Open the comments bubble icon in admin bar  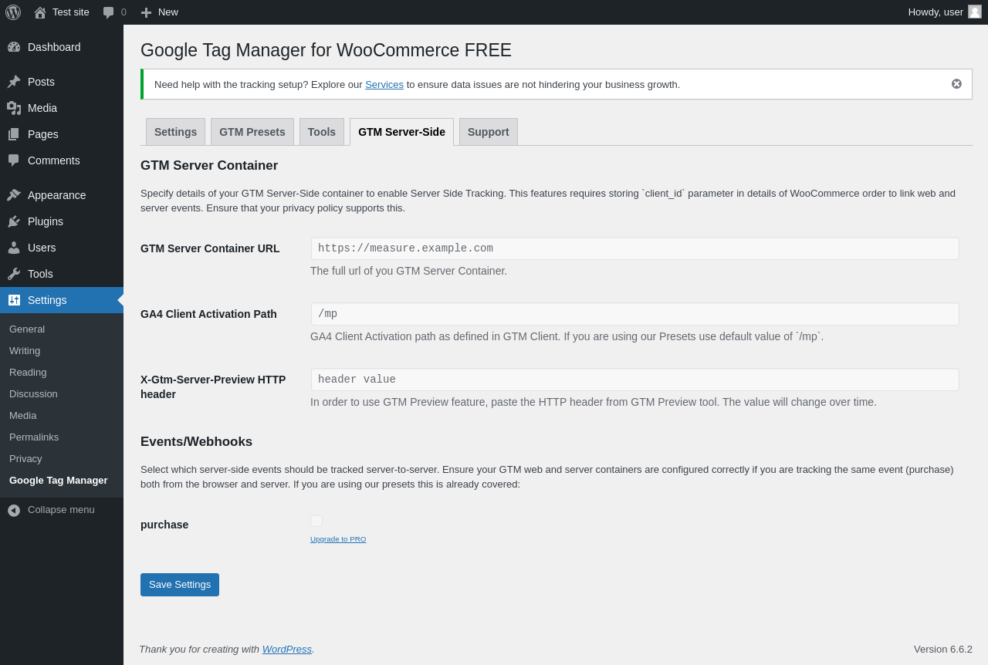click(x=109, y=12)
